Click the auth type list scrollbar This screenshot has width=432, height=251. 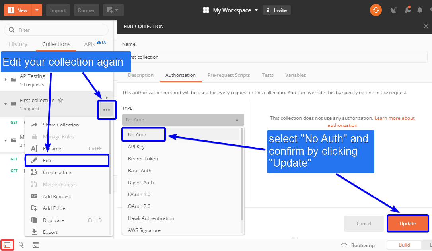(x=242, y=175)
